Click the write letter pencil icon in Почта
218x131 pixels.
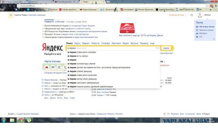pyautogui.click(x=197, y=30)
